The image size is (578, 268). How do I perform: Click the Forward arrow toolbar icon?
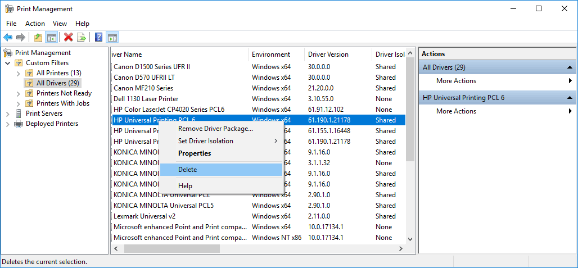coord(21,37)
